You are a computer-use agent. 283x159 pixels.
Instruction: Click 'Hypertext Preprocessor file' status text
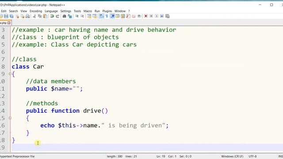pyautogui.click(x=17, y=156)
